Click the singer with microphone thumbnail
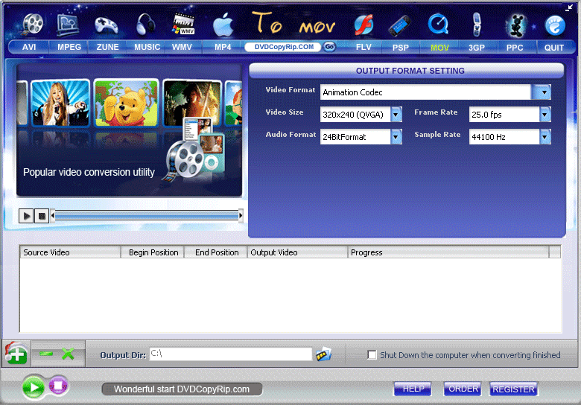Image resolution: width=581 pixels, height=405 pixels. pos(60,103)
